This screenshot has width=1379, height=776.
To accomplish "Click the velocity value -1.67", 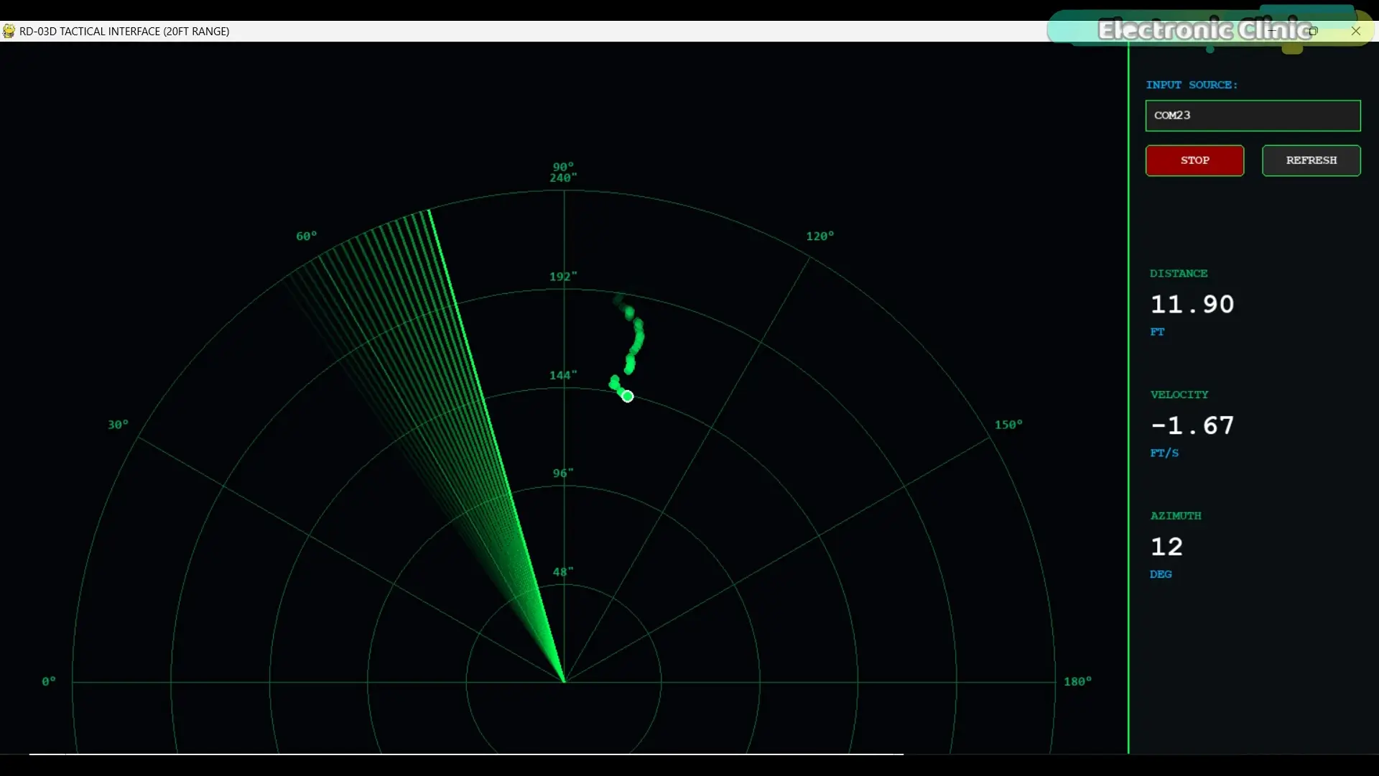I will (x=1192, y=426).
